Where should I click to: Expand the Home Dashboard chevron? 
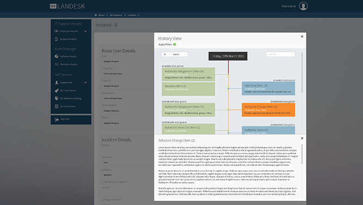pyautogui.click(x=85, y=31)
